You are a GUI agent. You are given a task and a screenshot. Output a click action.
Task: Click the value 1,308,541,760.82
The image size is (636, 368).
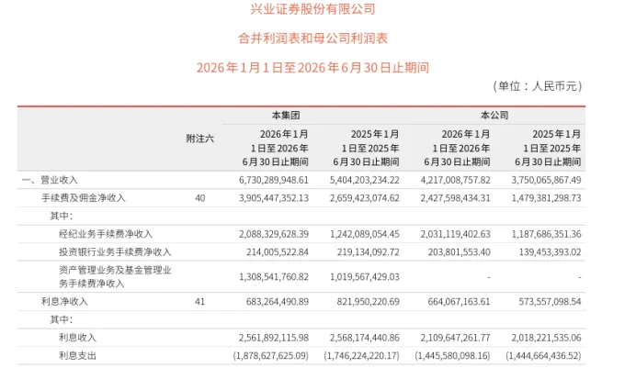[274, 277]
